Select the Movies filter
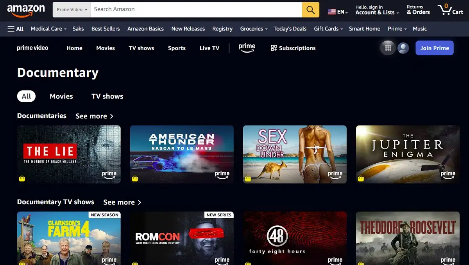Image resolution: width=469 pixels, height=265 pixels. coord(61,96)
